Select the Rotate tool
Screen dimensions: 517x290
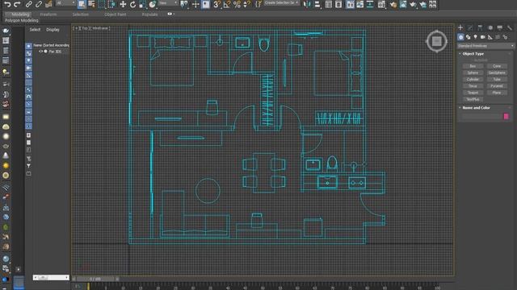(132, 4)
